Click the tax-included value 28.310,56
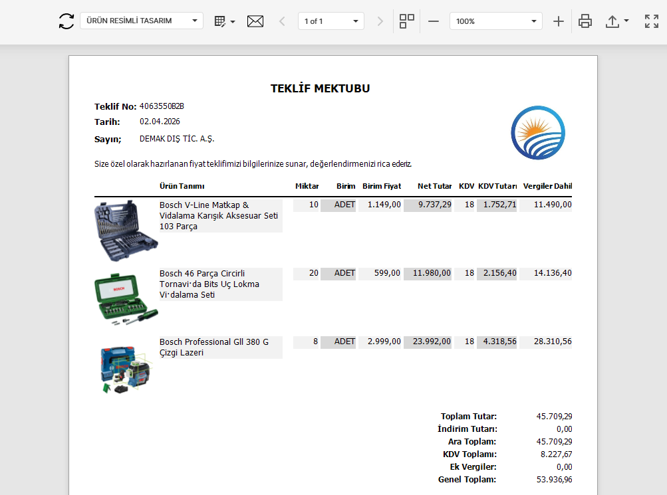This screenshot has width=667, height=495. [x=546, y=342]
